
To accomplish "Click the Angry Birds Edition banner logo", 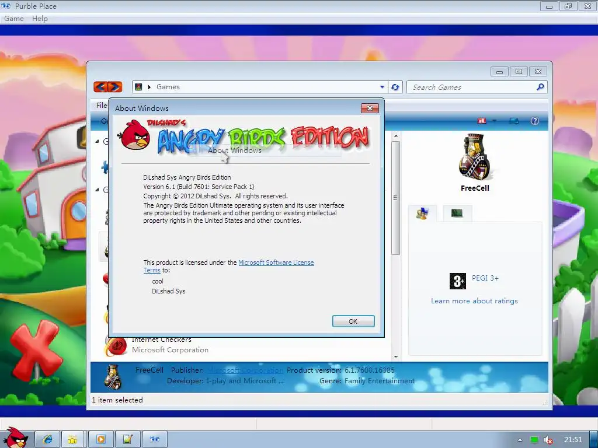I will [244, 137].
